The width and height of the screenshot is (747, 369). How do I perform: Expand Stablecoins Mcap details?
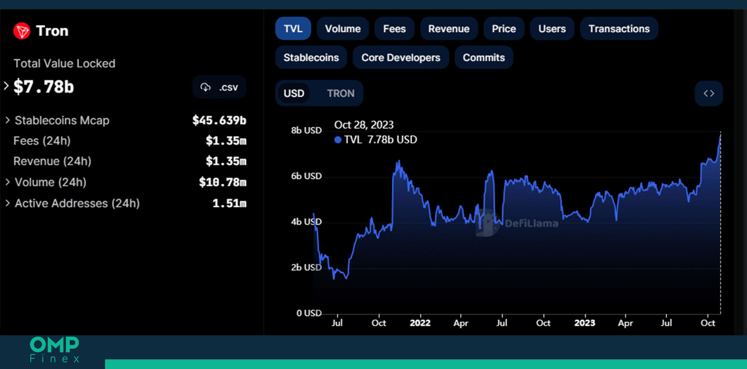click(7, 120)
